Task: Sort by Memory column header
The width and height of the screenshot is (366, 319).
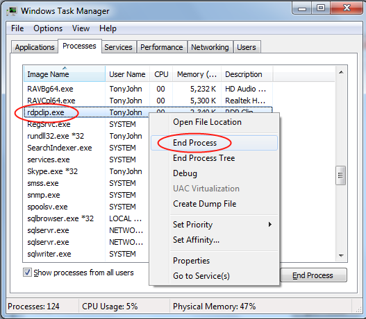Action: coord(197,74)
